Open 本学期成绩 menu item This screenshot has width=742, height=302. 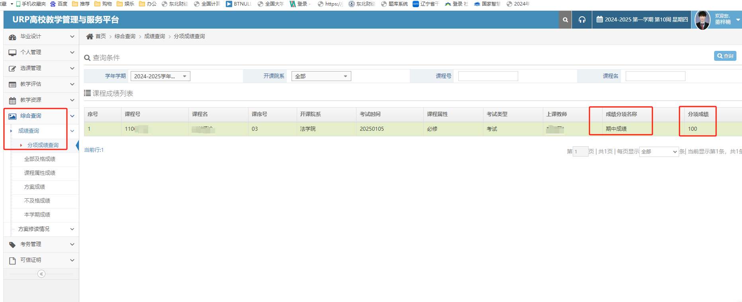pos(37,215)
